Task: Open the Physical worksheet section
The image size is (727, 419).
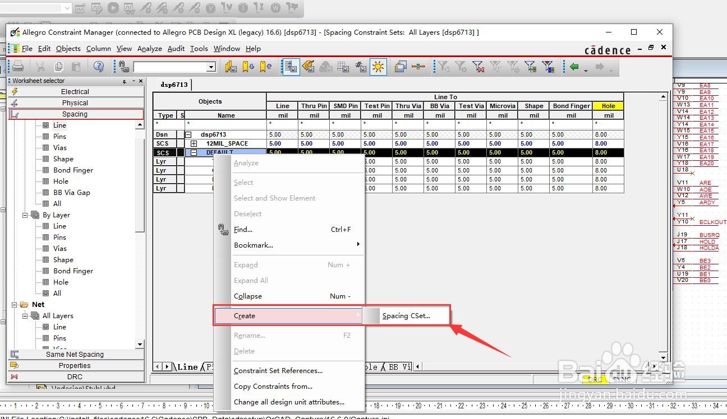Action: click(75, 103)
